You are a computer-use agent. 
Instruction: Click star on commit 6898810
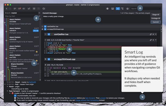click(37, 52)
